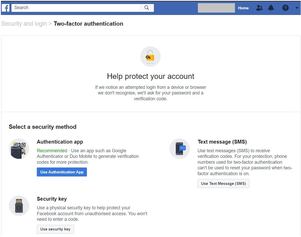The width and height of the screenshot is (301, 237).
Task: Expand the account menu dropdown arrow
Action: tap(297, 8)
